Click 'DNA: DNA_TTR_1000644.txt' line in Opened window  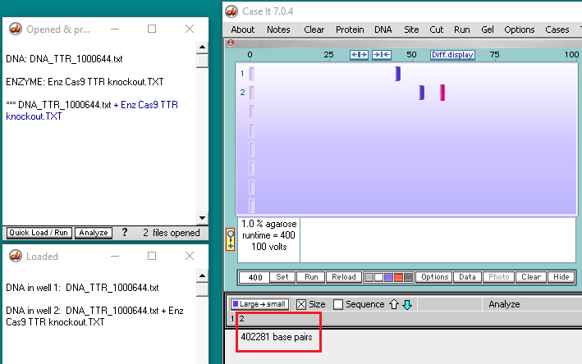tap(64, 59)
